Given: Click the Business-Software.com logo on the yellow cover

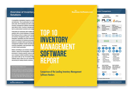Looking at the screenshot, I should pos(82,12).
